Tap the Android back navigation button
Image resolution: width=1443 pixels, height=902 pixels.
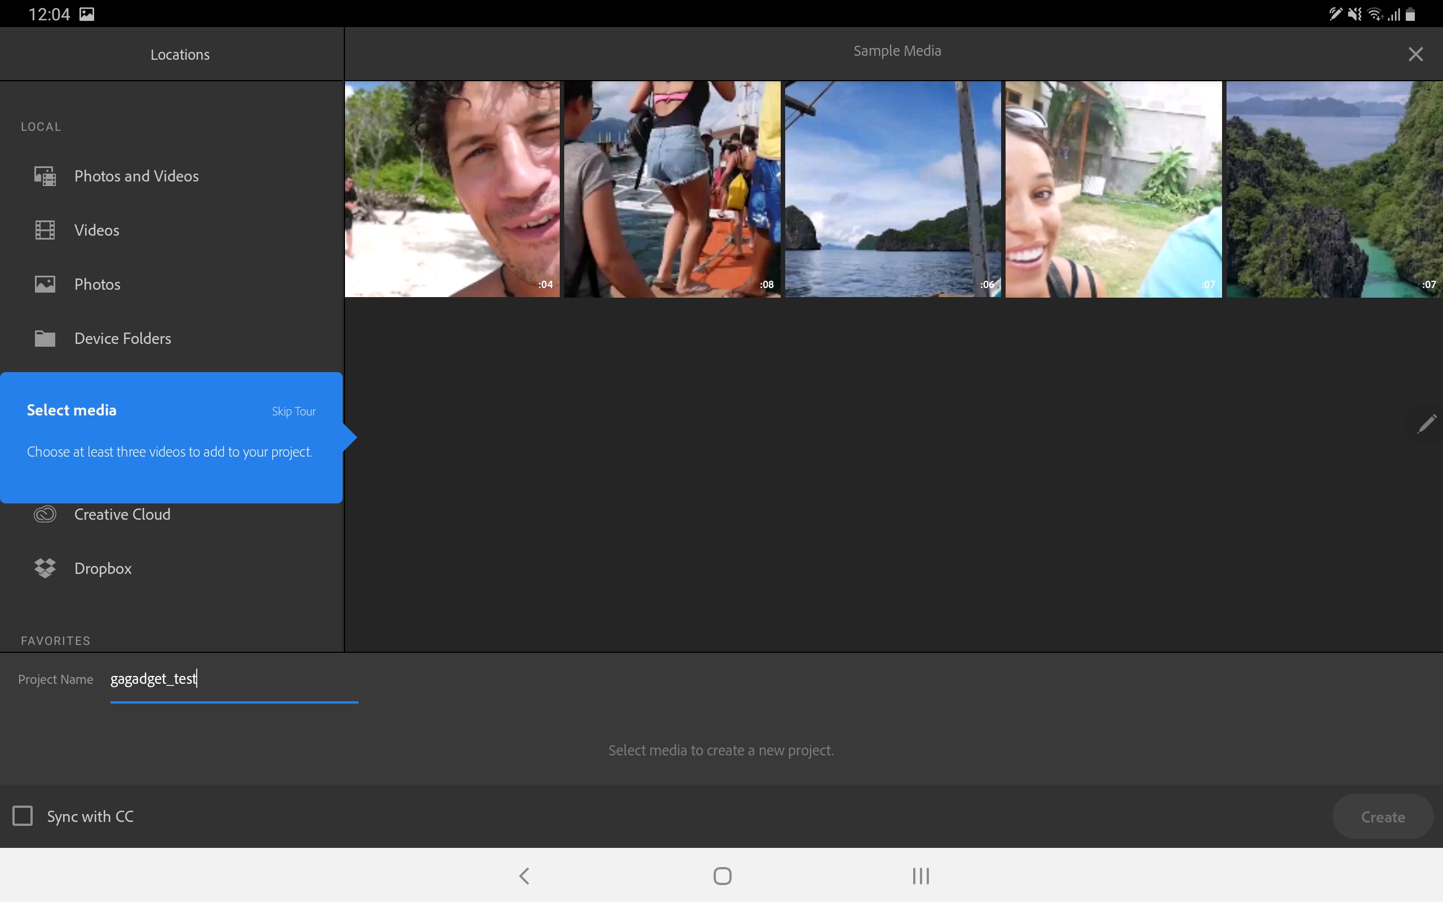524,876
